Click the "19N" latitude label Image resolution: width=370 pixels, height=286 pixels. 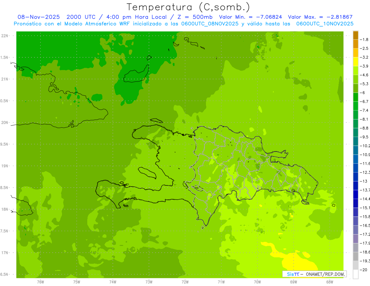tap(5, 166)
